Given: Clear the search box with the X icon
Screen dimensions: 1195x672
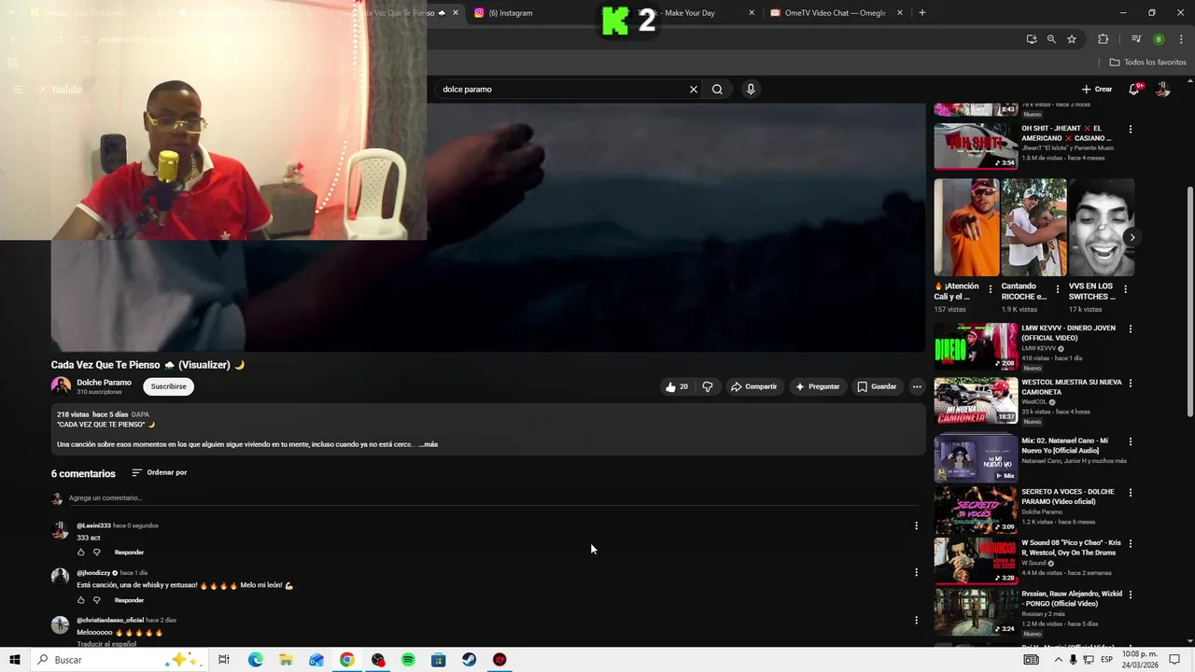Looking at the screenshot, I should point(693,90).
